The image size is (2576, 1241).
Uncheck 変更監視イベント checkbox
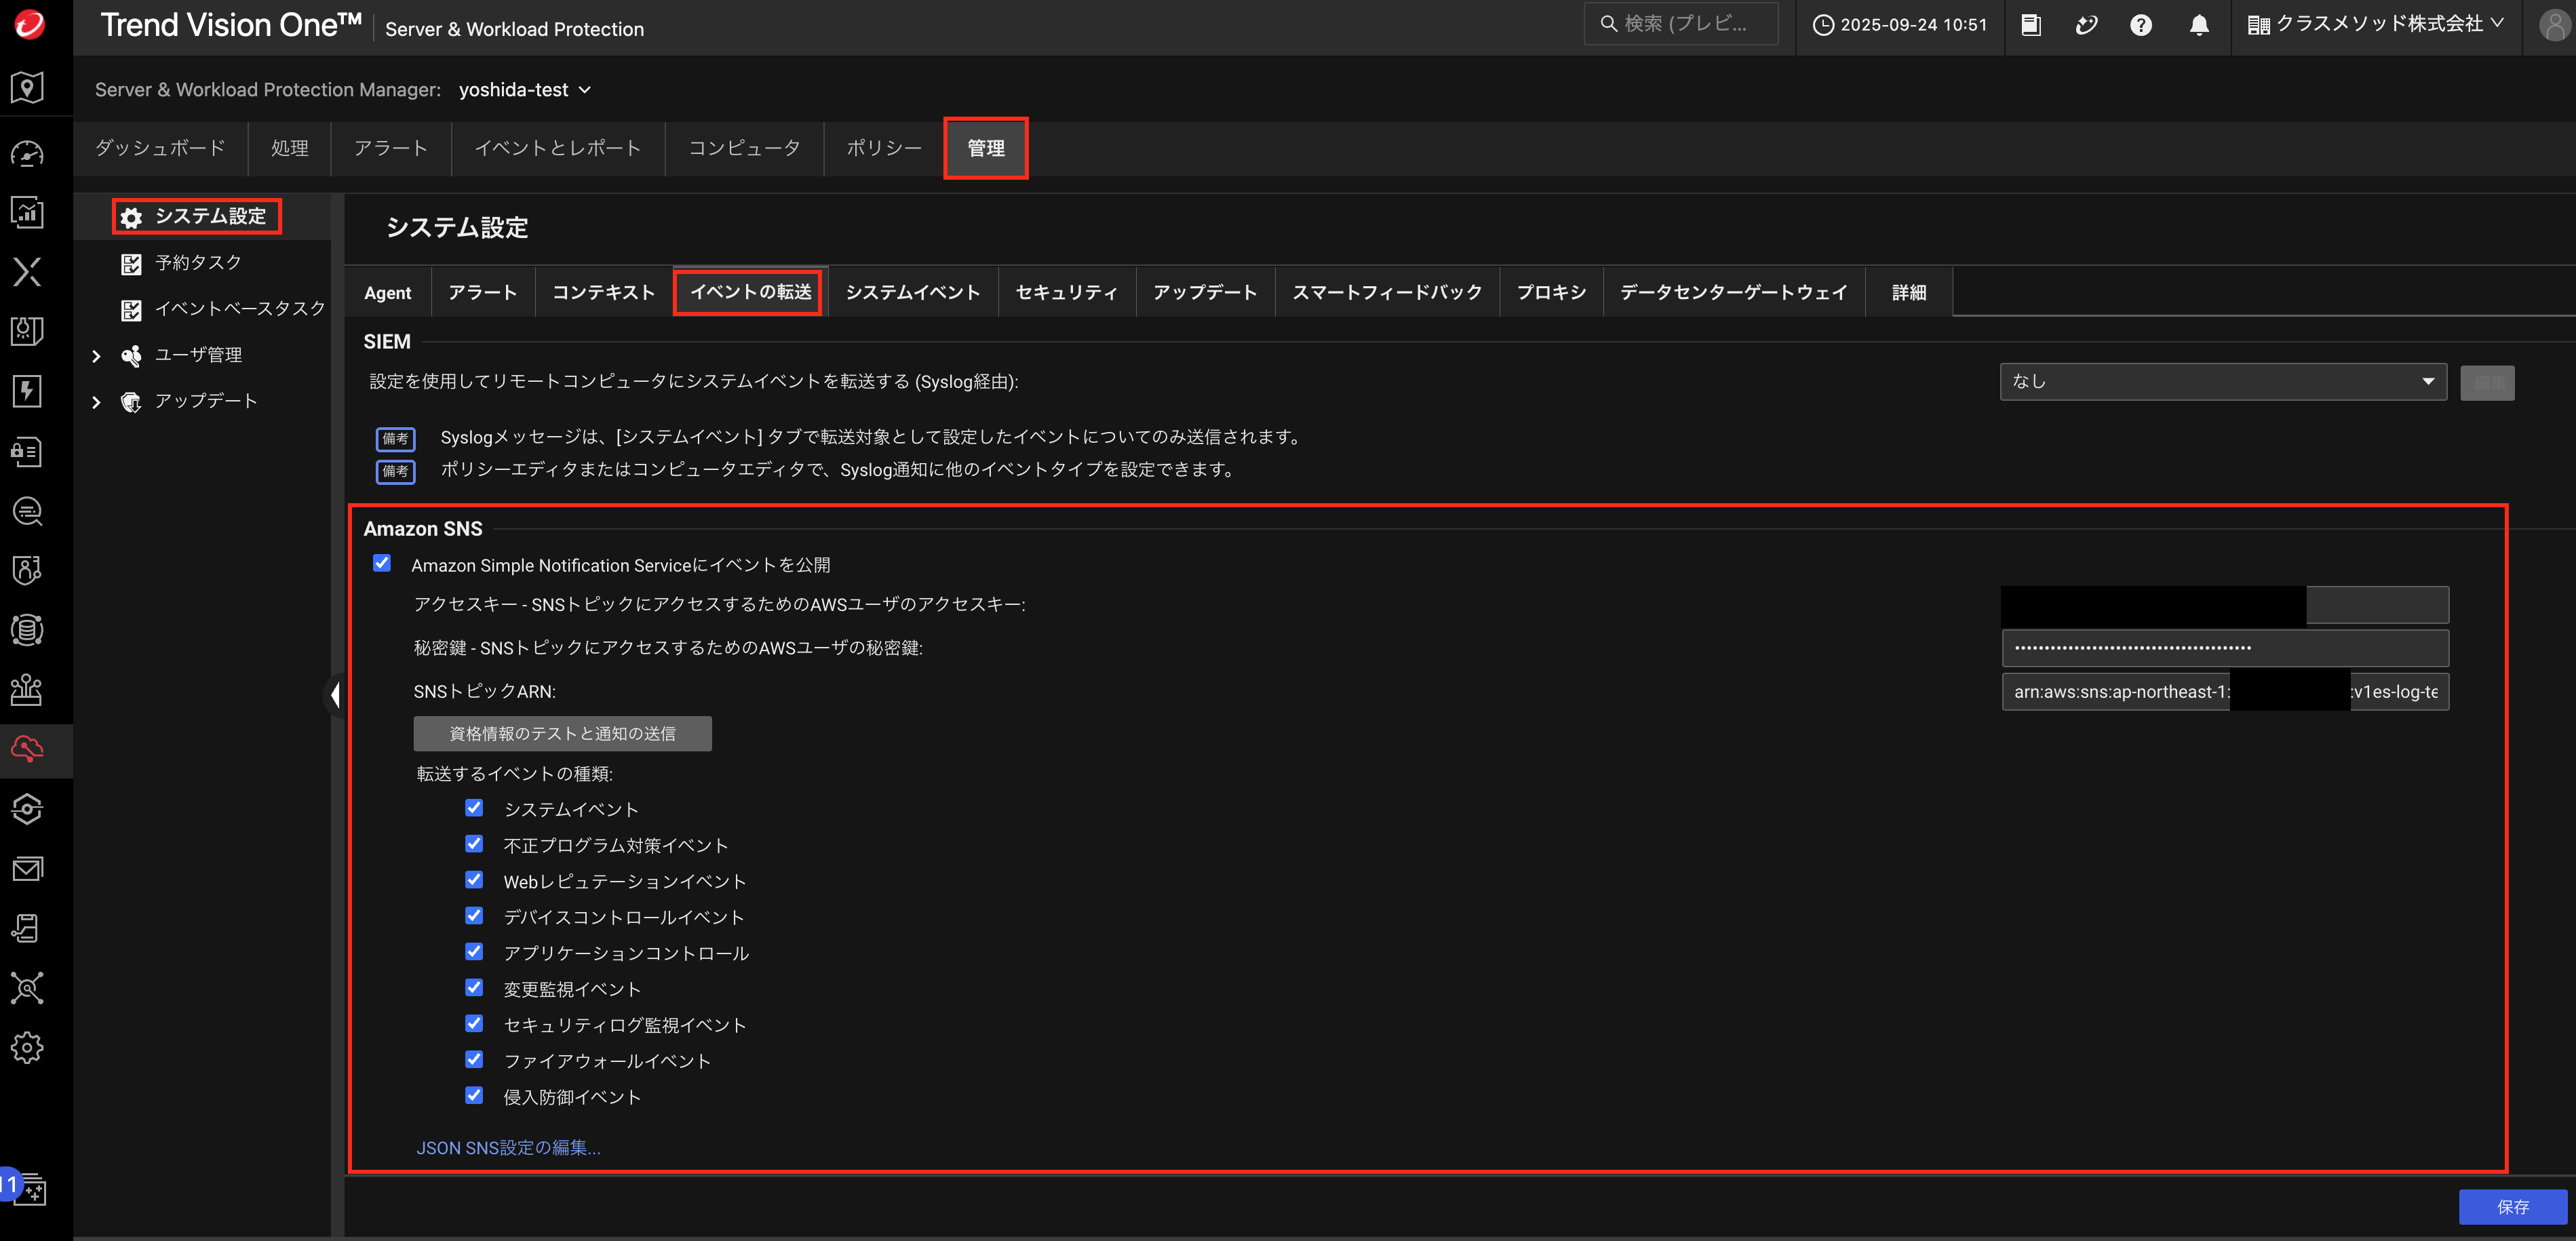474,988
